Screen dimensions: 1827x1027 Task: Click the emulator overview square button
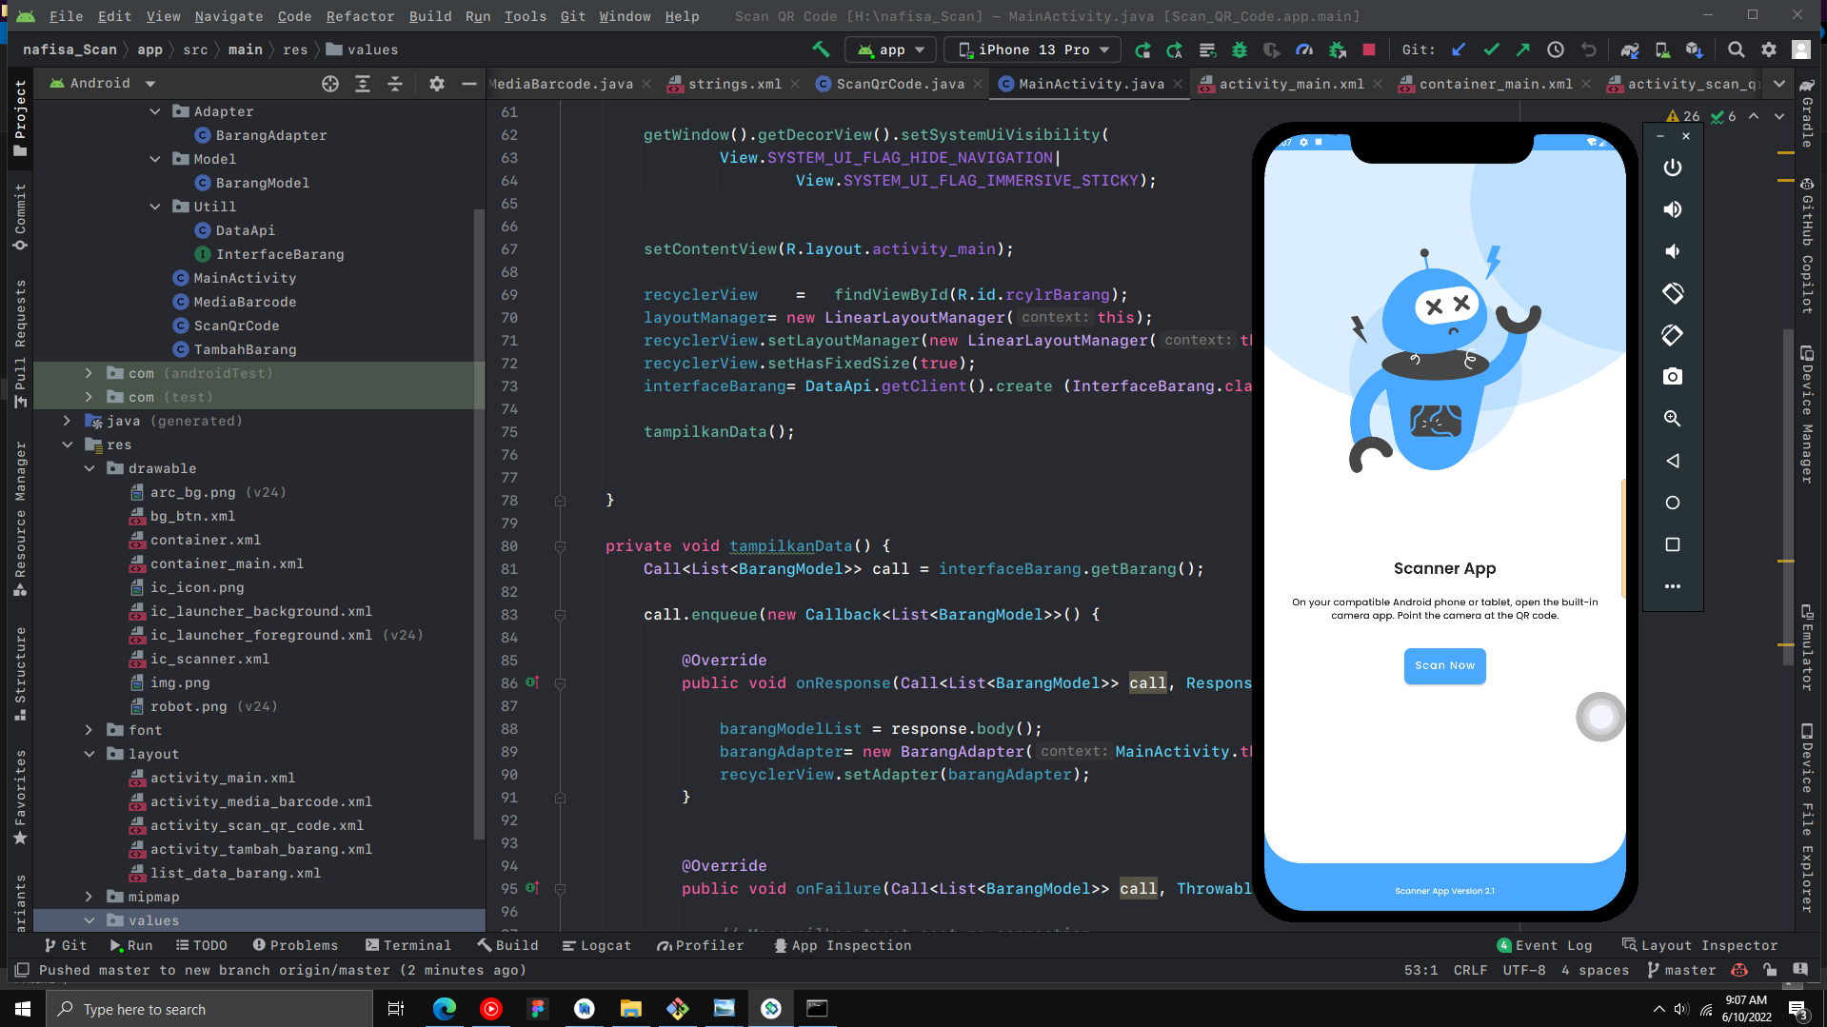point(1673,544)
